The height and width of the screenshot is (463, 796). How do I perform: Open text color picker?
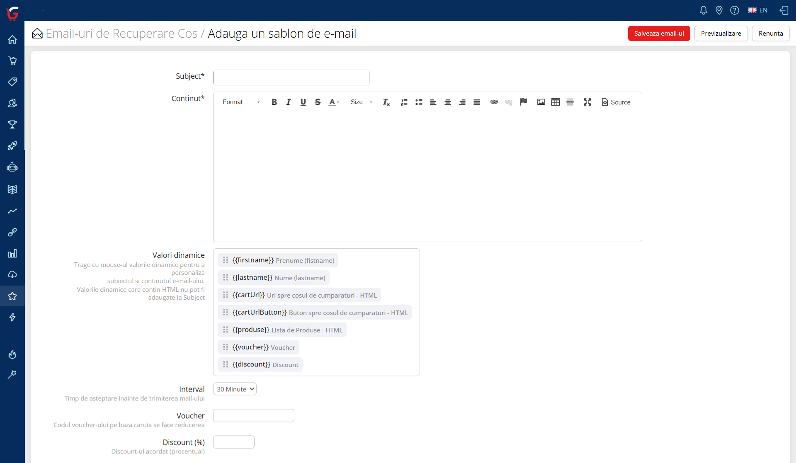pyautogui.click(x=334, y=102)
